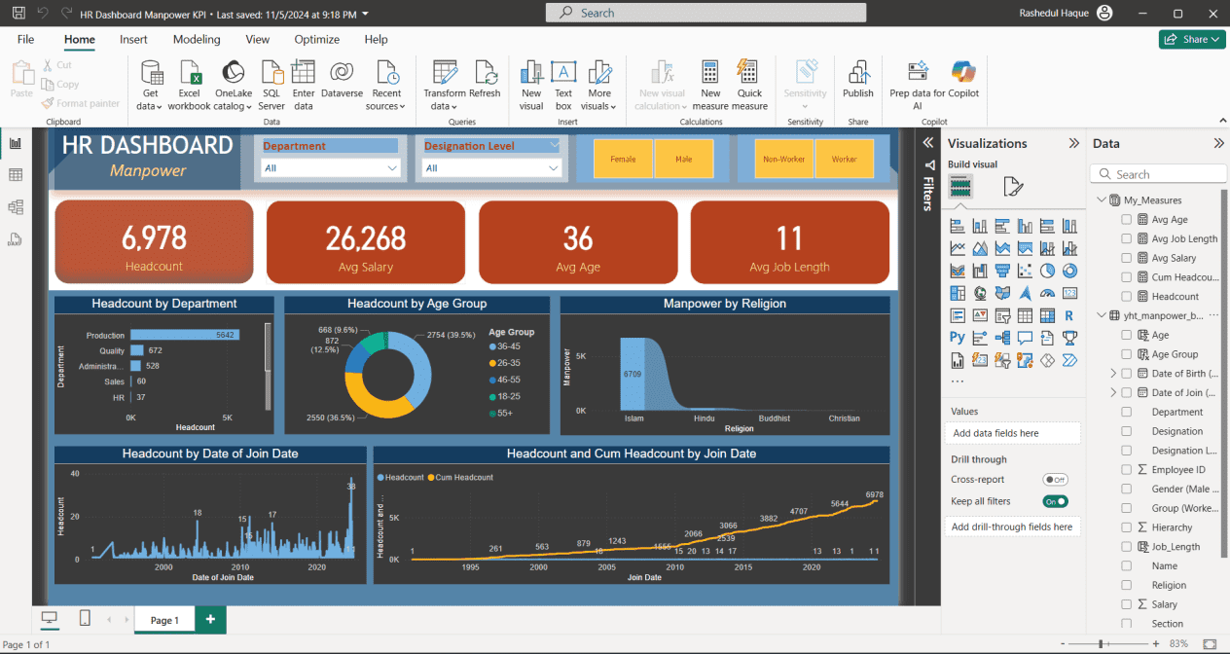Switch to mobile layout icon
This screenshot has width=1230, height=654.
point(85,619)
